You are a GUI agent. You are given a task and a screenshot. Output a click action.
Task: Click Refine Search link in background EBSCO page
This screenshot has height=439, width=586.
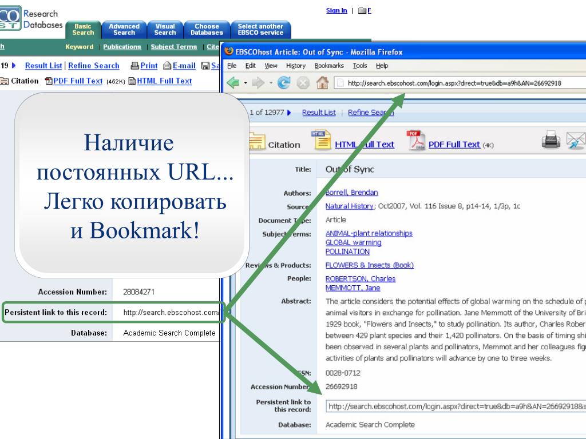click(93, 66)
